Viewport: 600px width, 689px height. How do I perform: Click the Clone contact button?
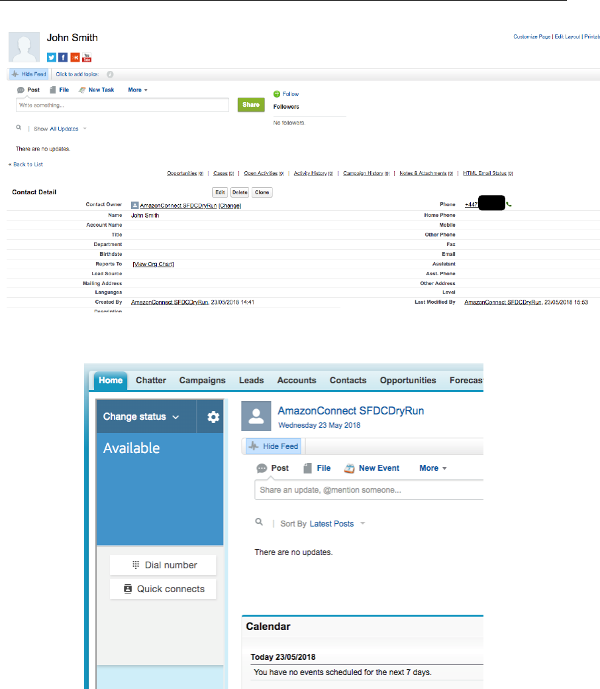coord(262,192)
